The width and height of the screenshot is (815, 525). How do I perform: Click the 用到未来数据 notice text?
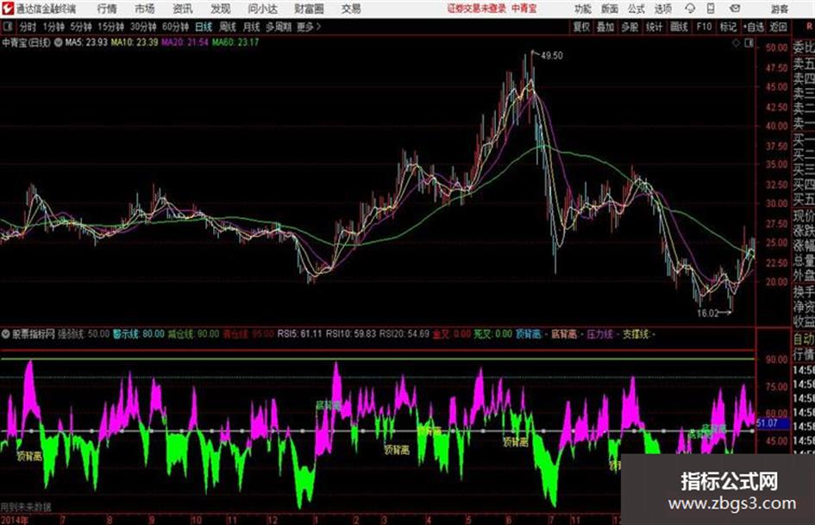click(x=26, y=507)
